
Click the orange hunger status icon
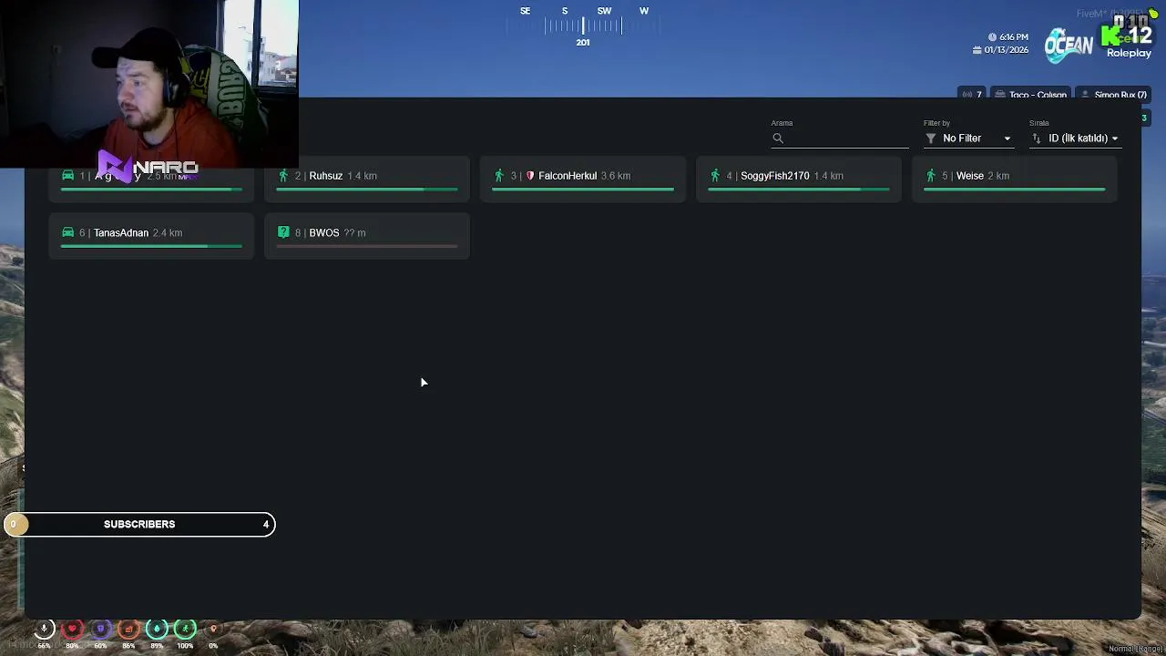pyautogui.click(x=128, y=629)
